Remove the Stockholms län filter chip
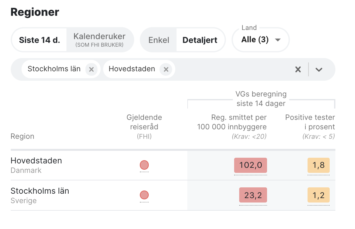355x229 pixels. (91, 69)
